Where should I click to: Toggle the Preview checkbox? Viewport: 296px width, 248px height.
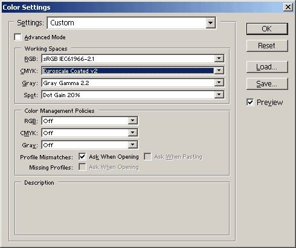click(x=250, y=103)
